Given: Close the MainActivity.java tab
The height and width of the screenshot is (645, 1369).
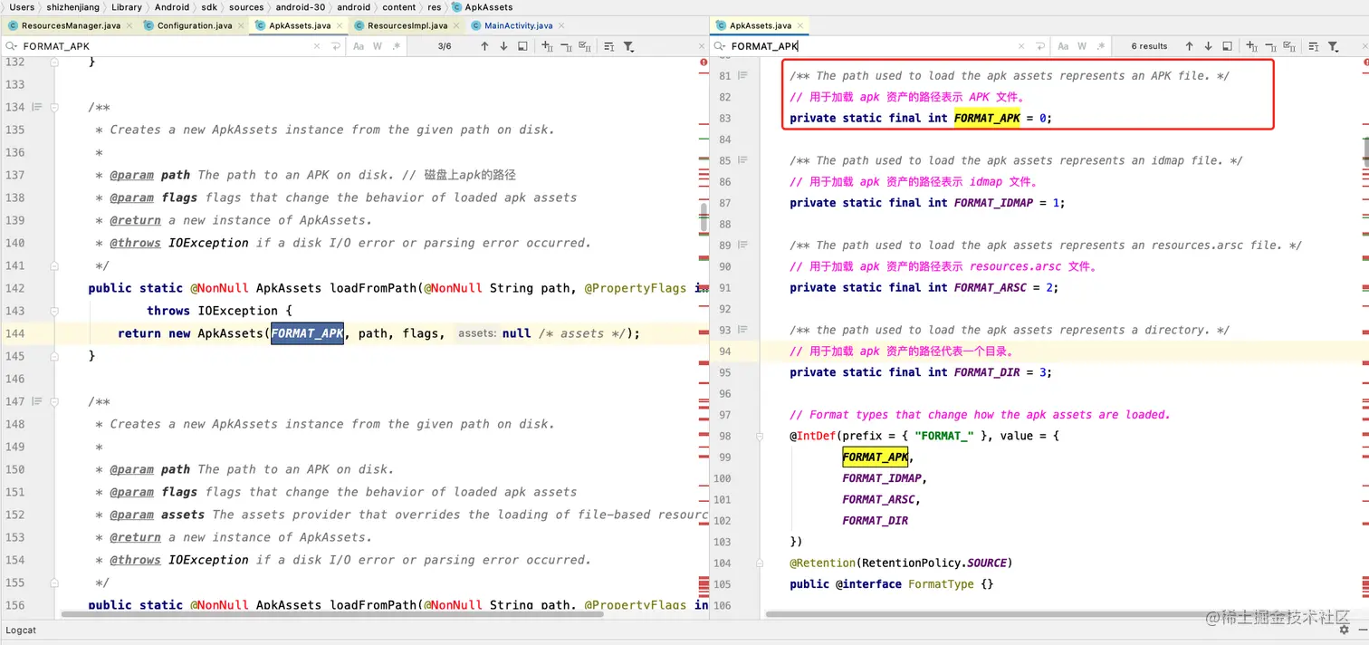Looking at the screenshot, I should point(560,25).
